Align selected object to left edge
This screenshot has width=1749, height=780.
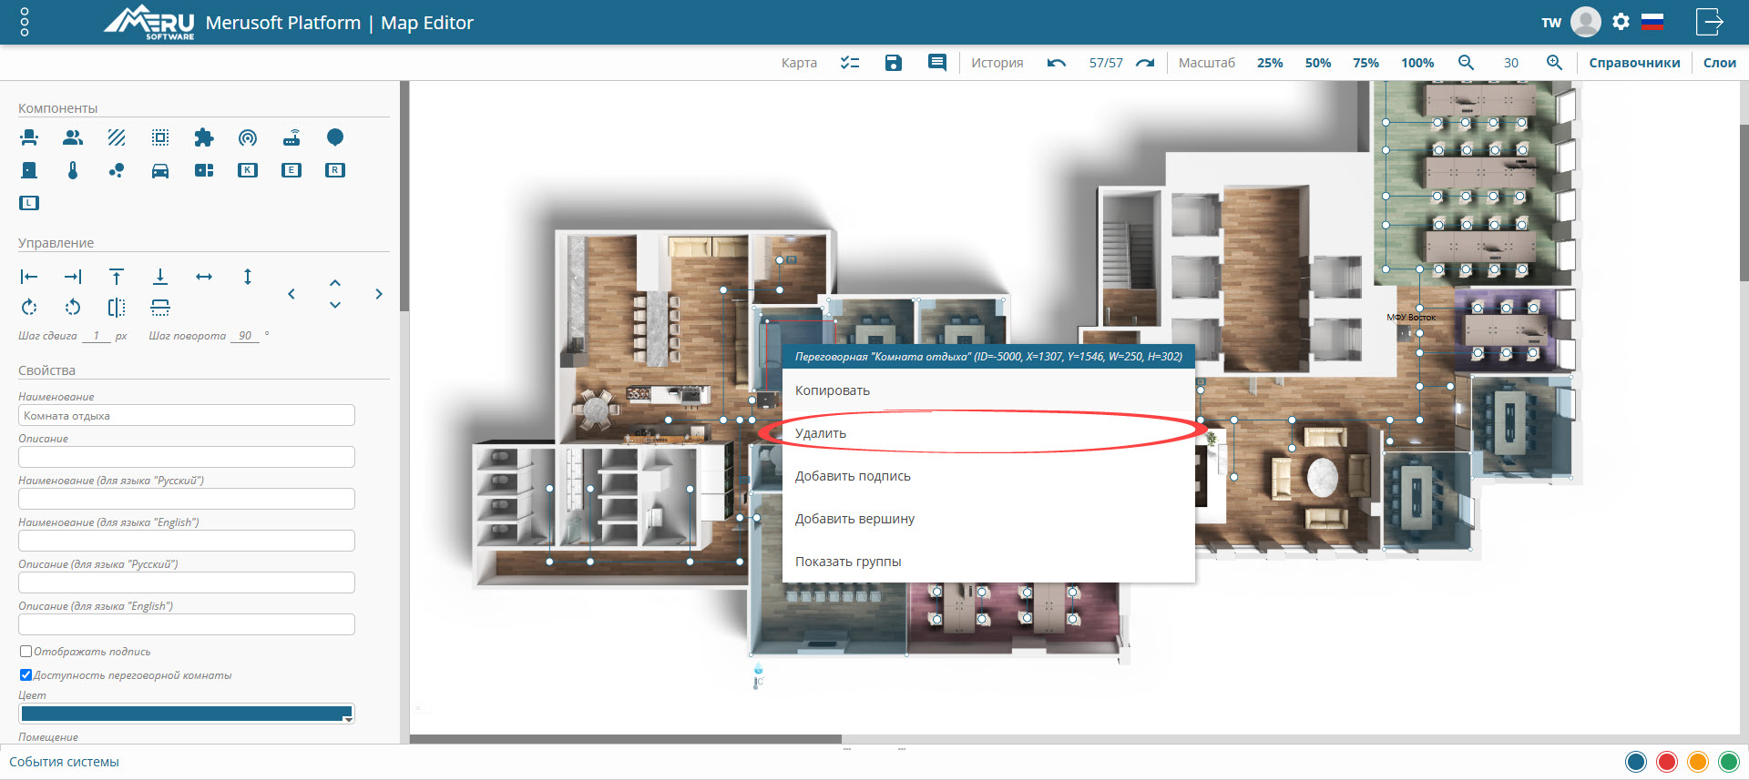click(29, 277)
